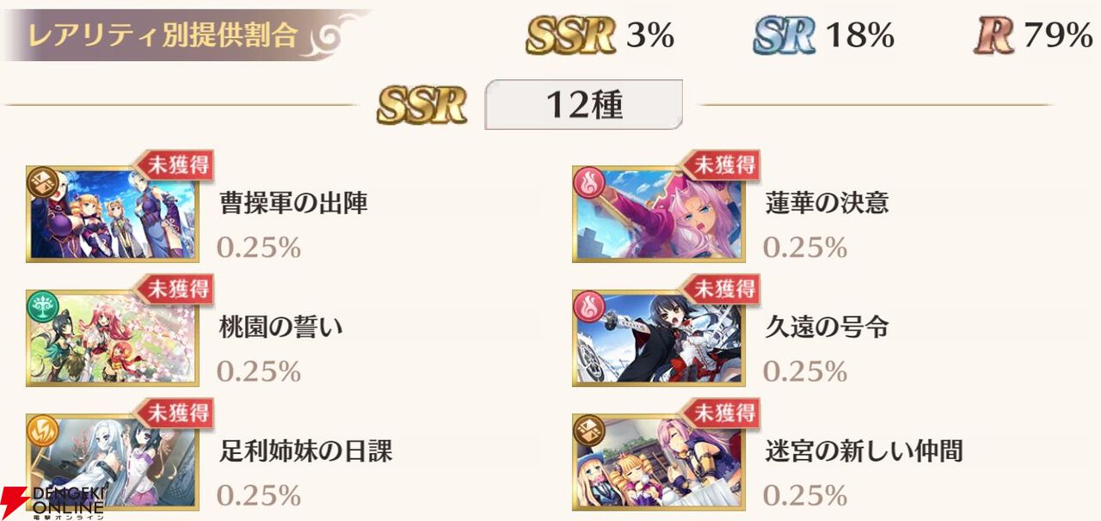This screenshot has width=1101, height=521.
Task: Click the R rarity icon
Action: (994, 35)
